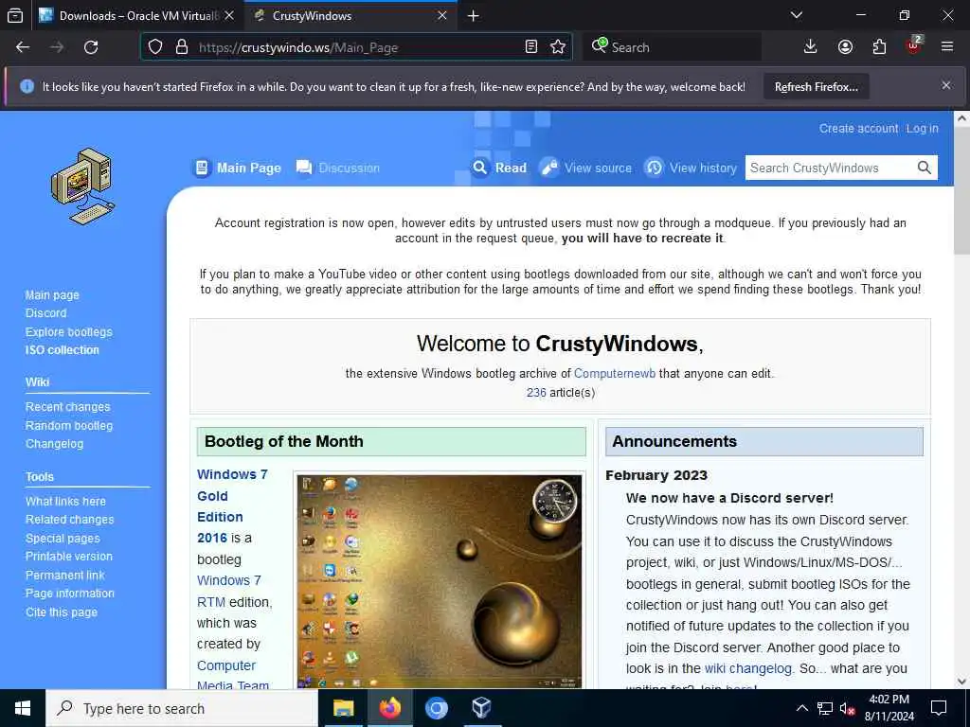Click the Windows taskbar search box
This screenshot has height=727, width=970.
182,708
